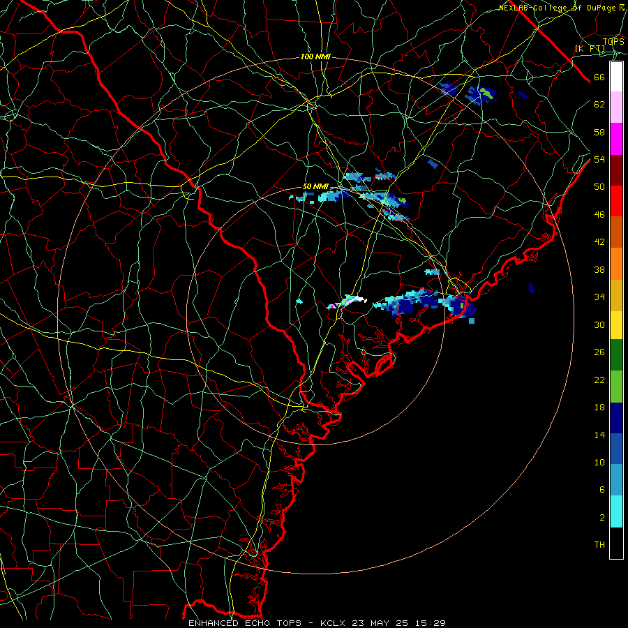The image size is (628, 628).
Task: Click the magenta swatch between 58 and 54
Action: tap(616, 139)
